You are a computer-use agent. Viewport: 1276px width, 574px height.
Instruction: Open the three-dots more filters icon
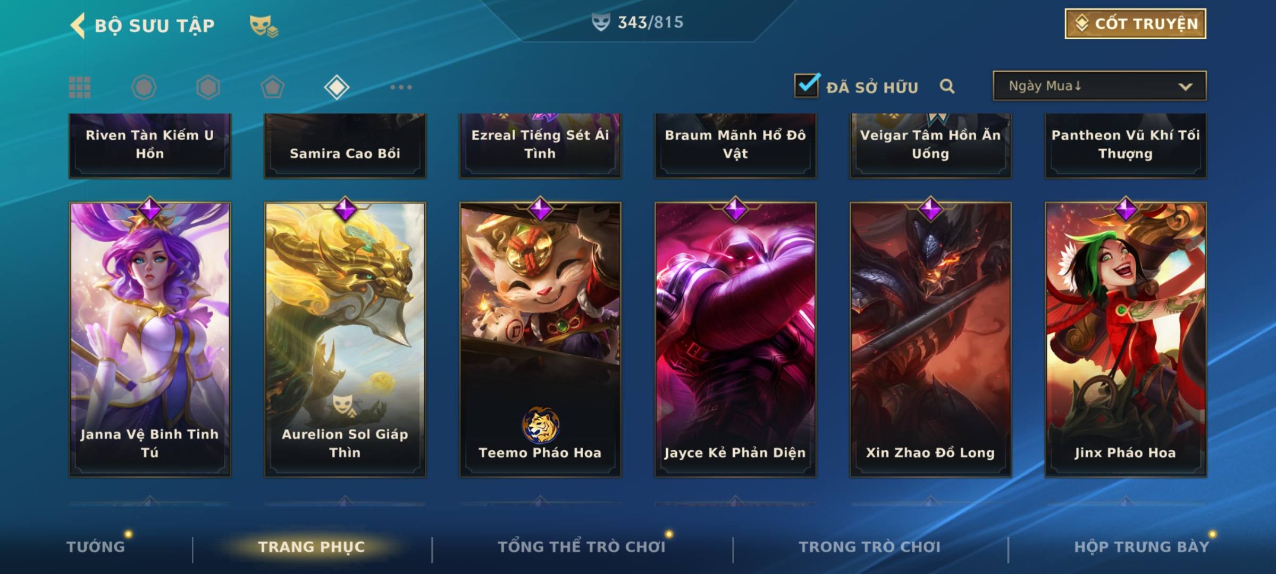coord(401,87)
